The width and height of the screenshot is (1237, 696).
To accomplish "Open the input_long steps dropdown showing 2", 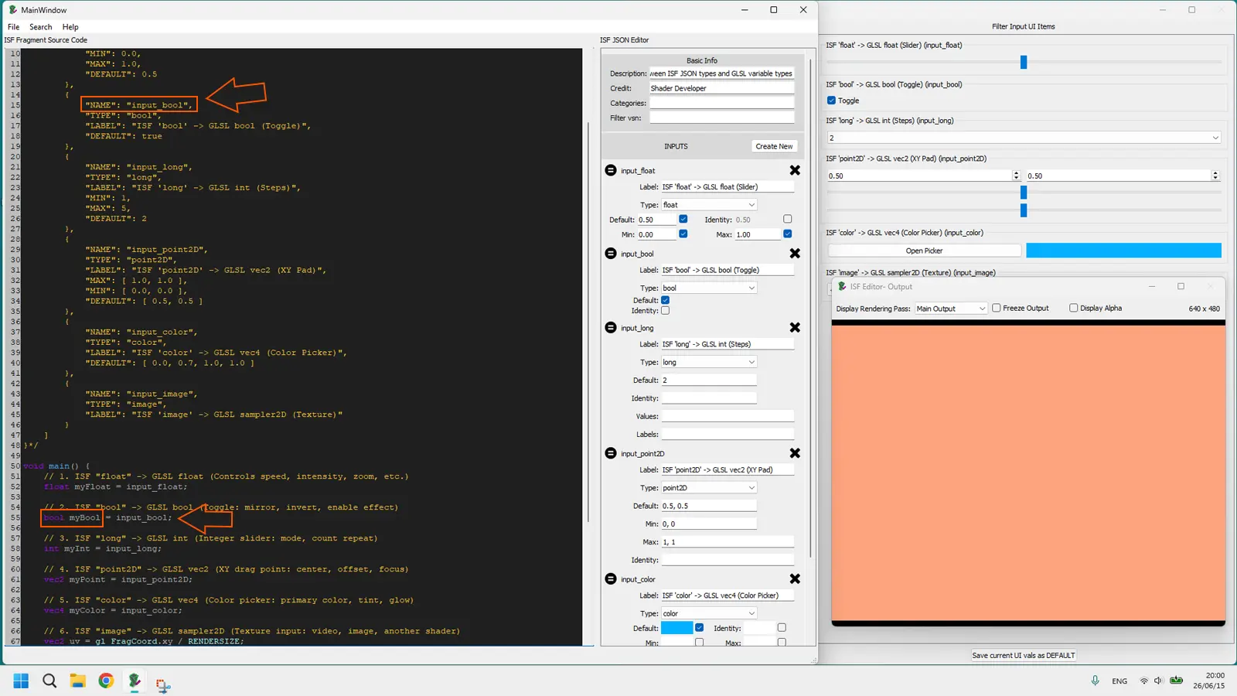I will (x=1024, y=138).
